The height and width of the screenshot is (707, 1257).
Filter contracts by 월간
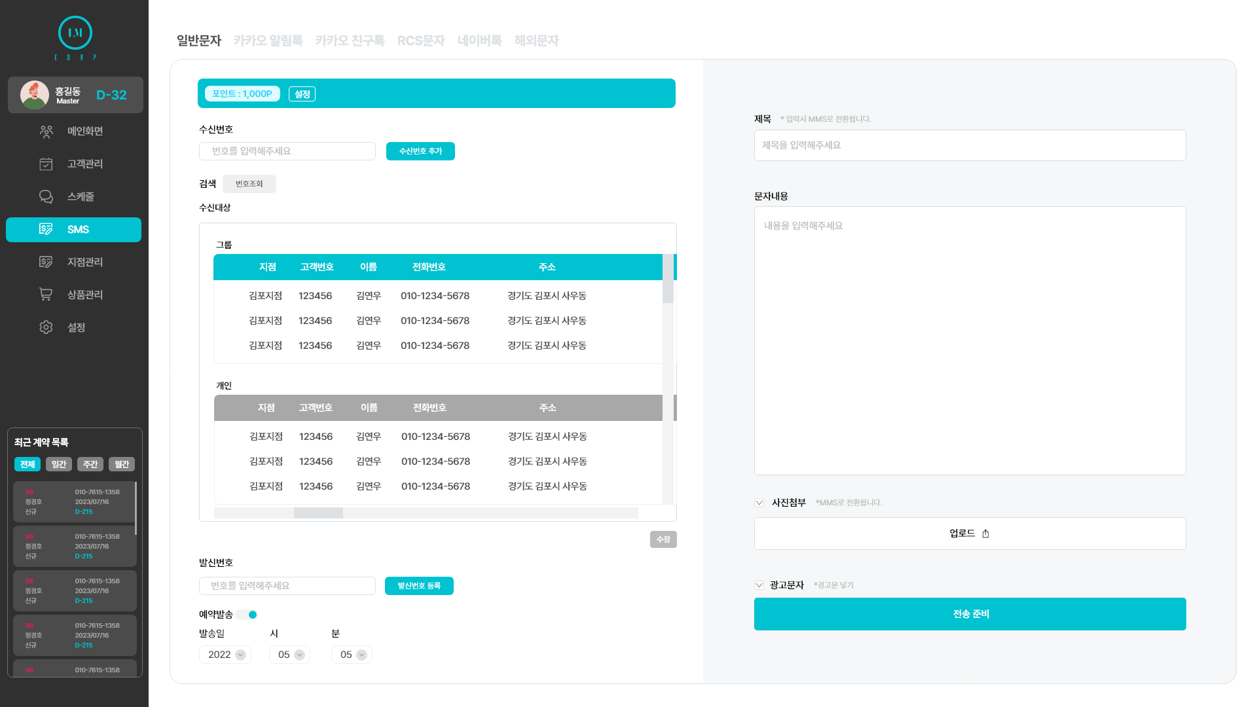coord(122,464)
